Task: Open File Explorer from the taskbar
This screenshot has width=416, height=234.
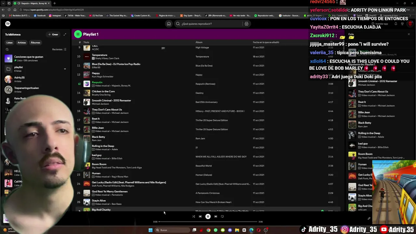Action: [237, 230]
